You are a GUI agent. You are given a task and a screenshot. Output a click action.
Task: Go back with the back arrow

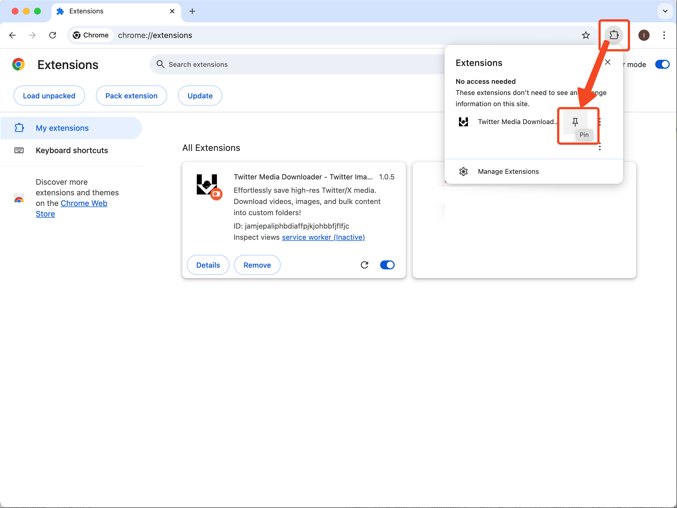pos(13,35)
